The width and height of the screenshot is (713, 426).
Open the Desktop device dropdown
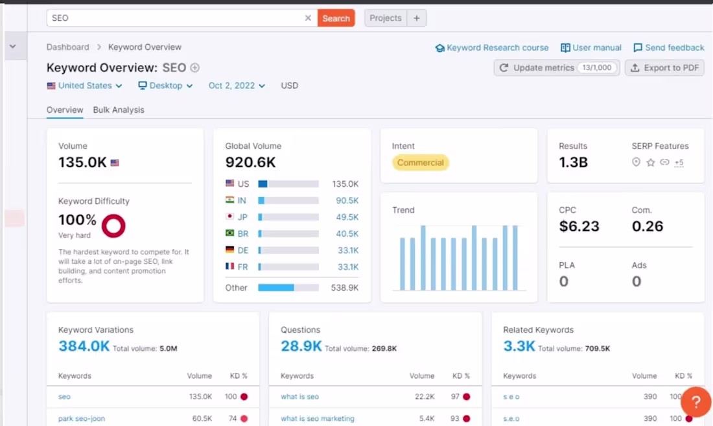pyautogui.click(x=165, y=86)
